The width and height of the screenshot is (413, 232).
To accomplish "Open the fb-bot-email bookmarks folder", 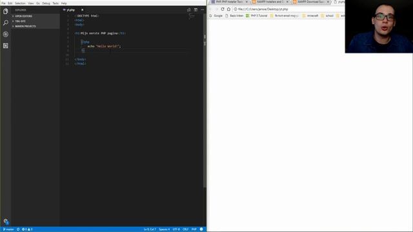I will [x=285, y=15].
